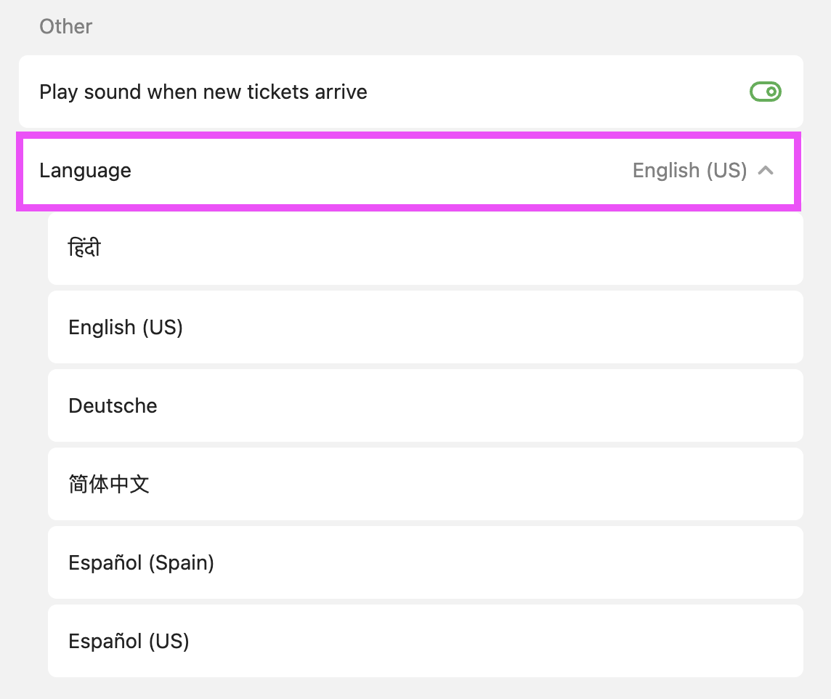Click the Language setting row label
Screen dimensions: 831x699
pos(85,171)
